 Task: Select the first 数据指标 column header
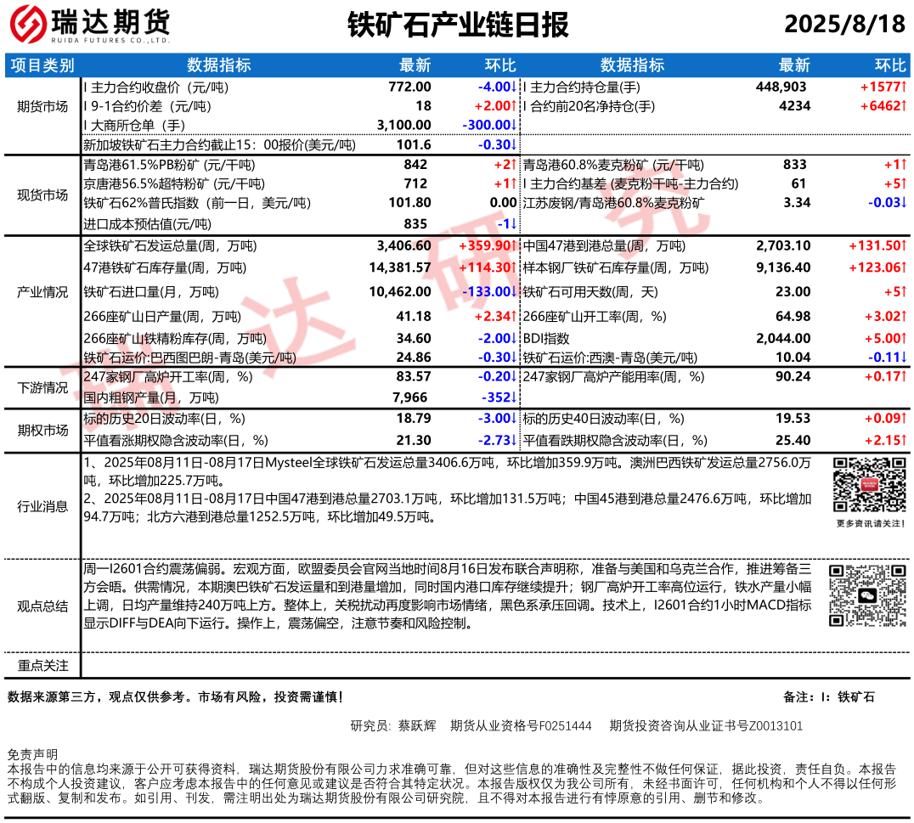click(218, 66)
